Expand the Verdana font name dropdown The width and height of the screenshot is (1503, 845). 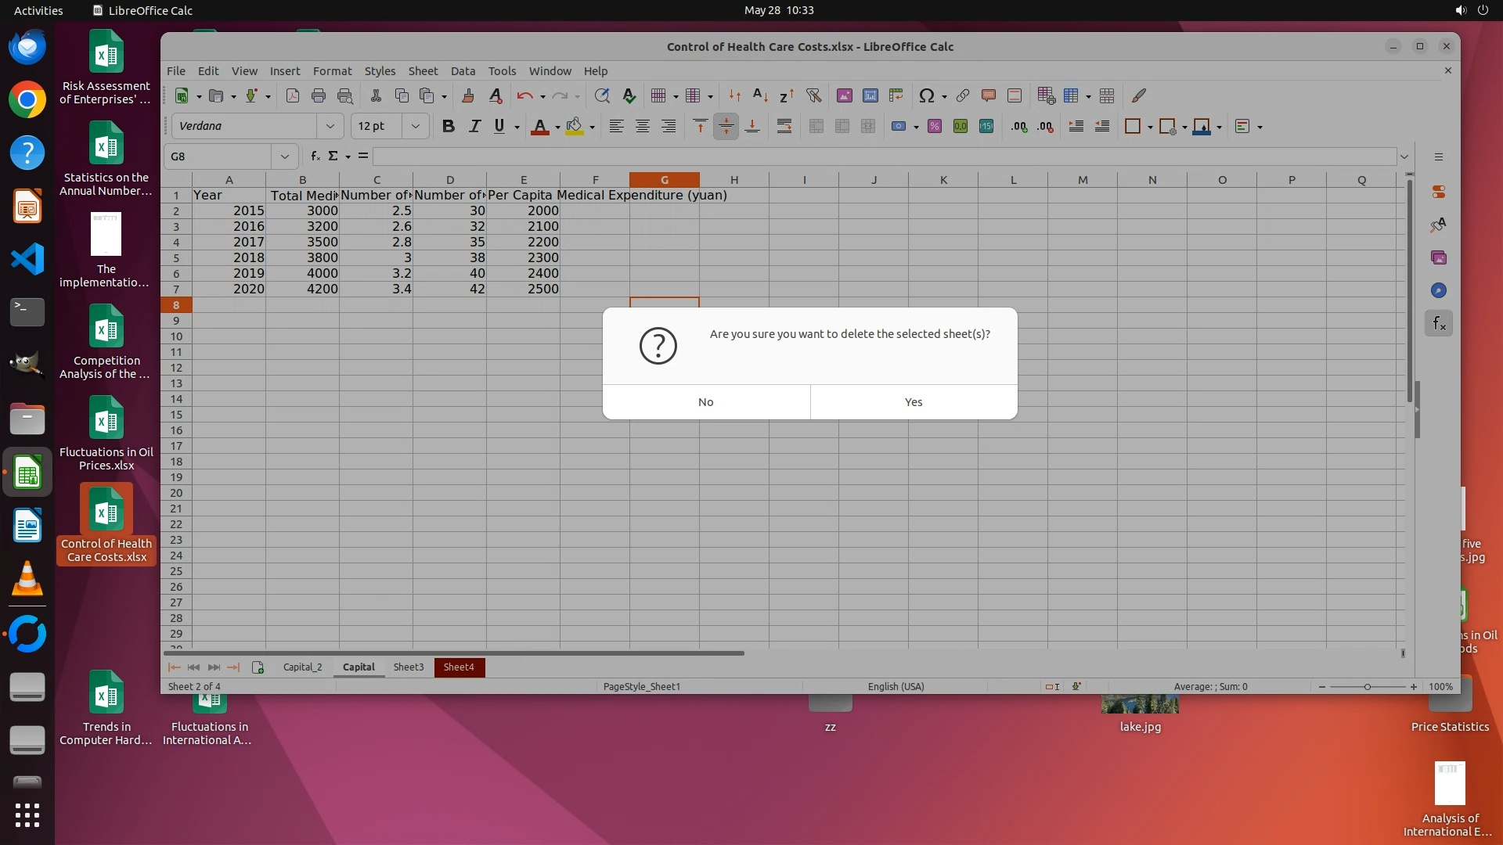coord(330,126)
